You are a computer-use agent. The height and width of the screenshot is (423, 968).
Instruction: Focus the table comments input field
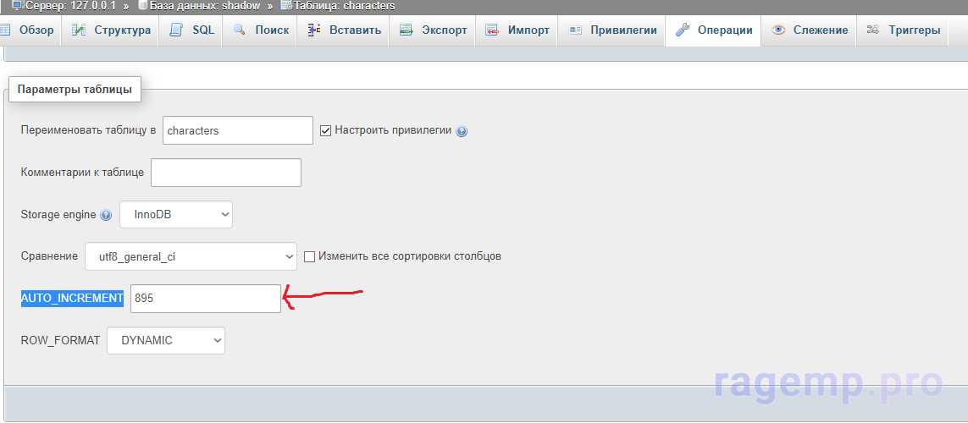(226, 173)
